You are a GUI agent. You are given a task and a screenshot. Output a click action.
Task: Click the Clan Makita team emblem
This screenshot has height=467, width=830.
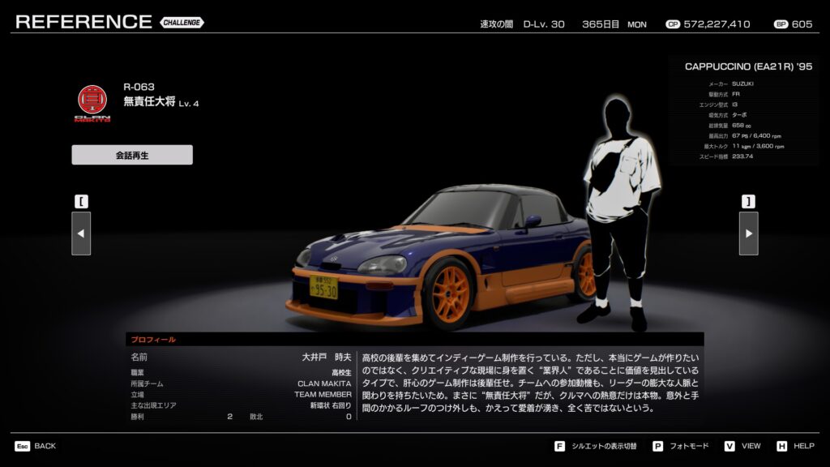pos(92,101)
